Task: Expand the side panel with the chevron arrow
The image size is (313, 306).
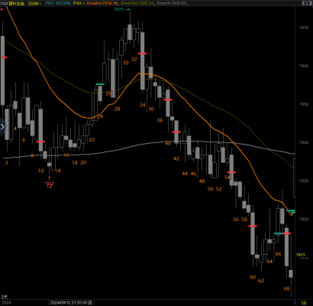Action: (2, 127)
